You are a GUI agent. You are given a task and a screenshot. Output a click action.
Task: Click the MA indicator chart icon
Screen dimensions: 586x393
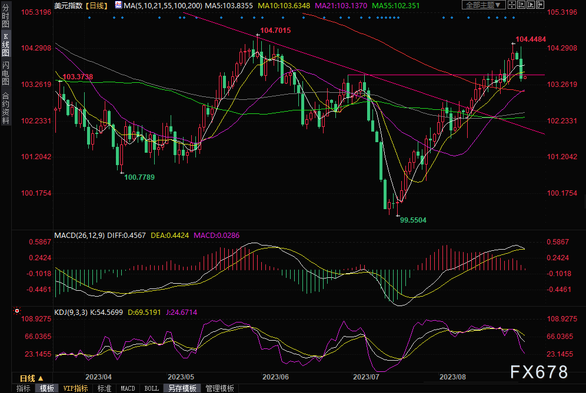[118, 5]
